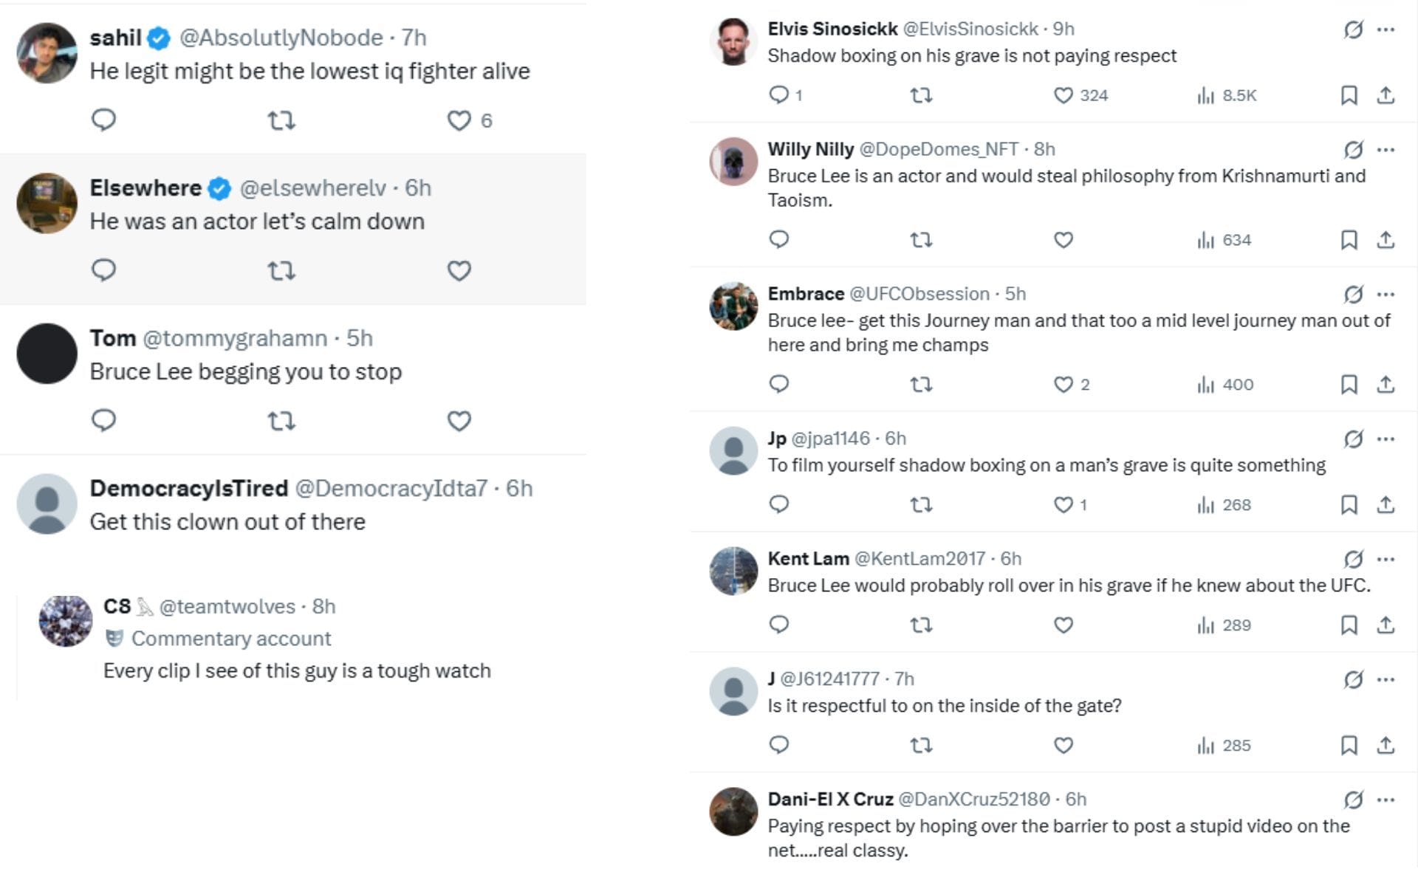The height and width of the screenshot is (886, 1418).
Task: Open sahil's profile picture
Action: (x=47, y=53)
